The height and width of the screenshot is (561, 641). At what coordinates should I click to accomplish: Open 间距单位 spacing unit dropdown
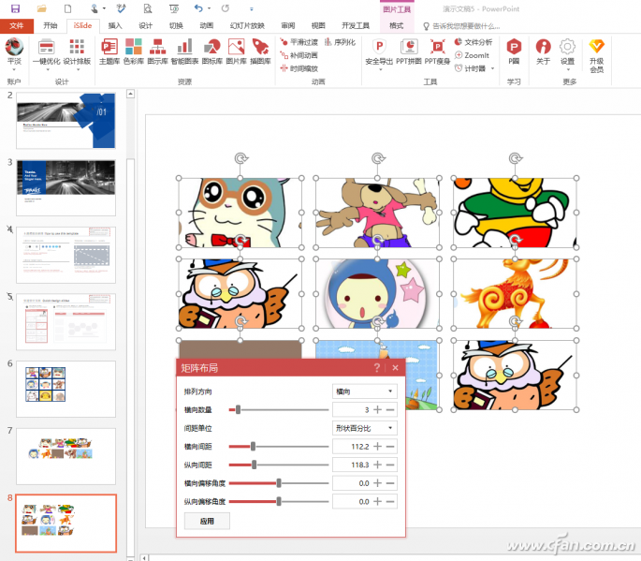(x=364, y=428)
